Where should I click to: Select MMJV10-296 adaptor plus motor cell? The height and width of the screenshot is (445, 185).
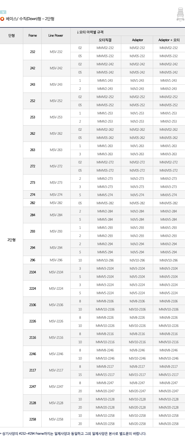(x=169, y=260)
